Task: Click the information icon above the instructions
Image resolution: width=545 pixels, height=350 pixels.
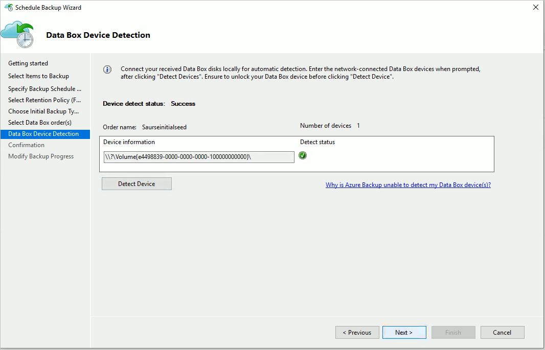Action: click(107, 69)
